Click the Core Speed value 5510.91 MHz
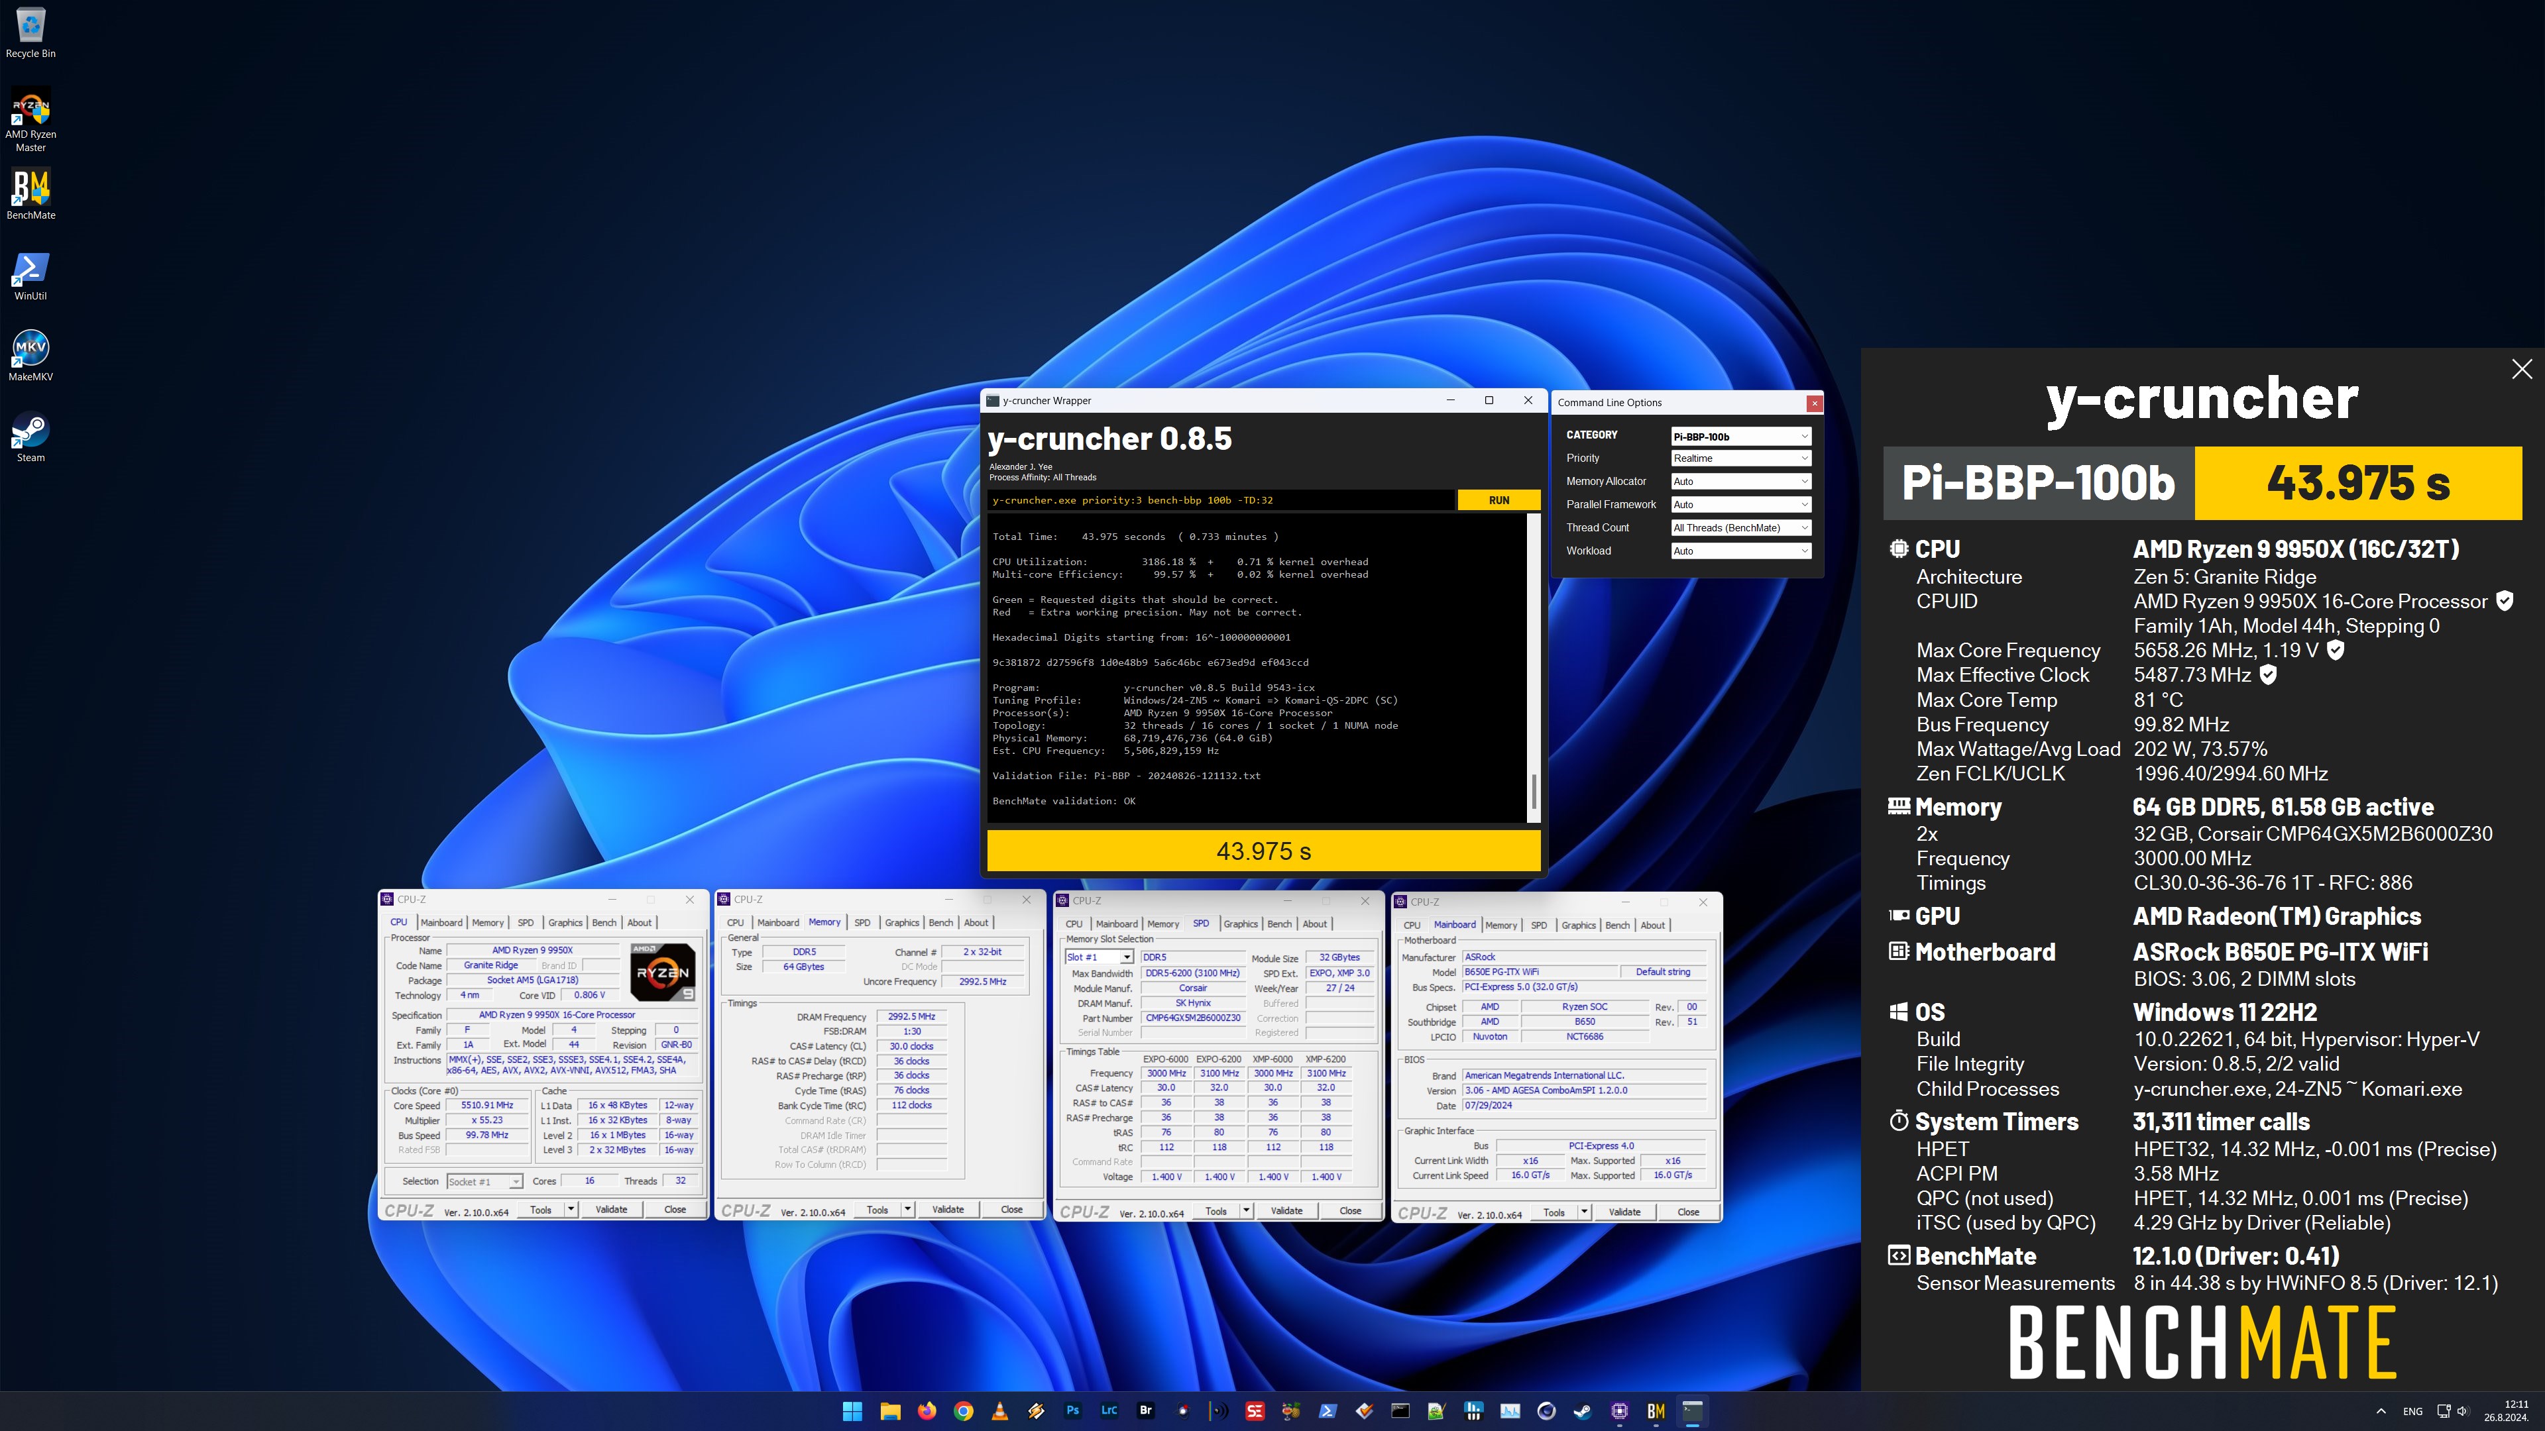This screenshot has height=1431, width=2545. coord(487,1105)
